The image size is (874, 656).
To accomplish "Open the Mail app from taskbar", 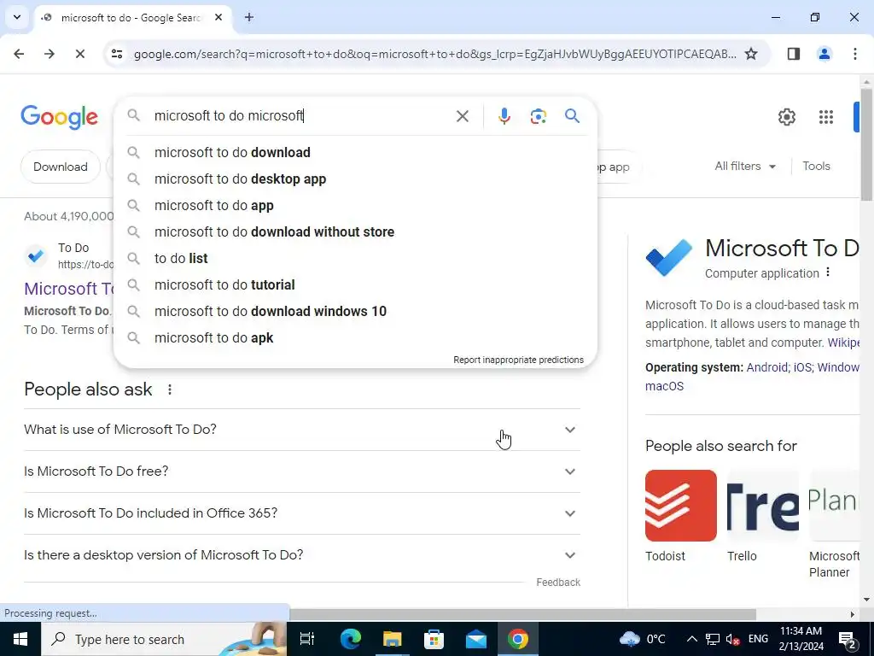I will (476, 639).
